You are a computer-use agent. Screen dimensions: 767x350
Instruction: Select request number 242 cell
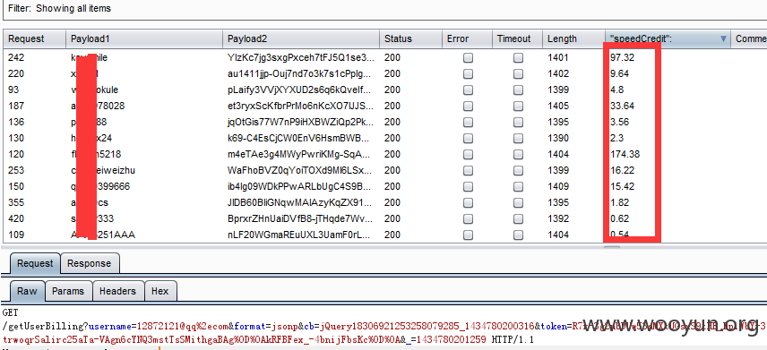point(16,57)
